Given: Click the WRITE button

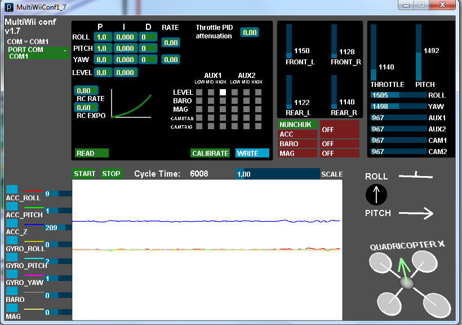Looking at the screenshot, I should (x=252, y=153).
